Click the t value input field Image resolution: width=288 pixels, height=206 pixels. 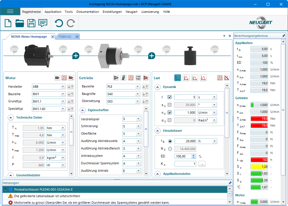(x=185, y=97)
